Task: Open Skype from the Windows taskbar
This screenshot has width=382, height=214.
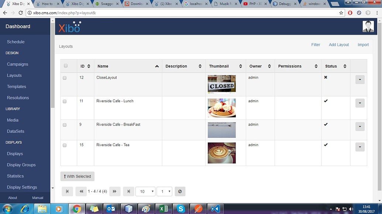Action: click(x=180, y=209)
